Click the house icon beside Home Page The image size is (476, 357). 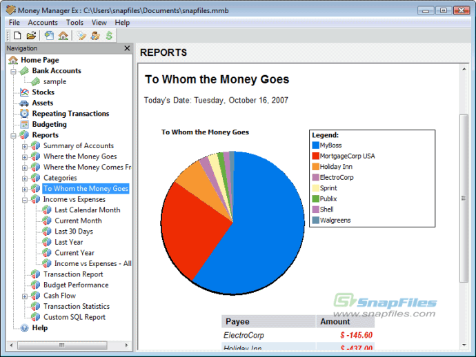pos(13,60)
